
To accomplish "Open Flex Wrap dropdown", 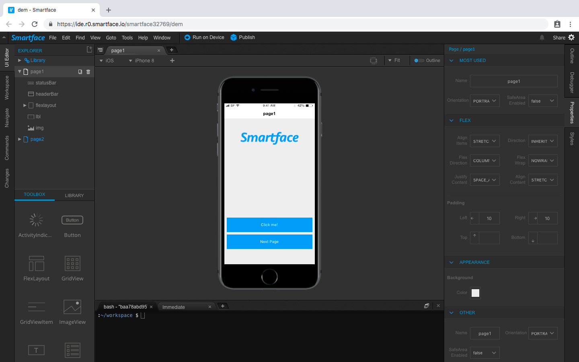I will pyautogui.click(x=543, y=160).
